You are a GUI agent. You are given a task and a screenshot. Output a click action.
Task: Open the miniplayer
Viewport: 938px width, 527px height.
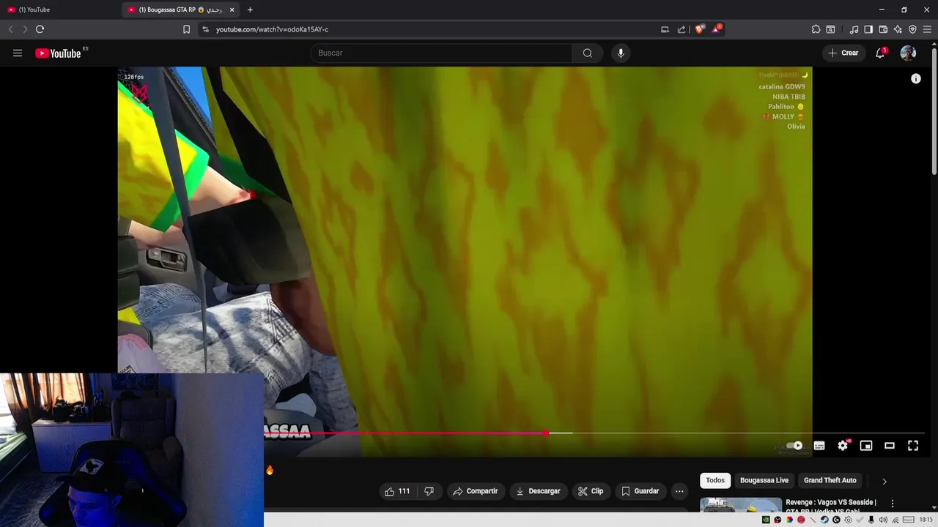(866, 445)
